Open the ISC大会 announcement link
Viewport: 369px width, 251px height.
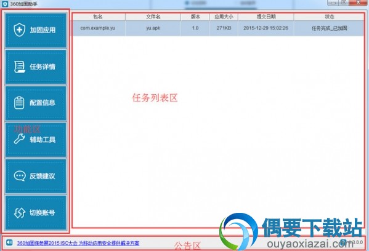point(78,243)
